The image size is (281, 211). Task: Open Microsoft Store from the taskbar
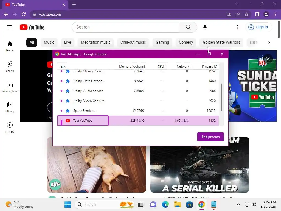189,204
